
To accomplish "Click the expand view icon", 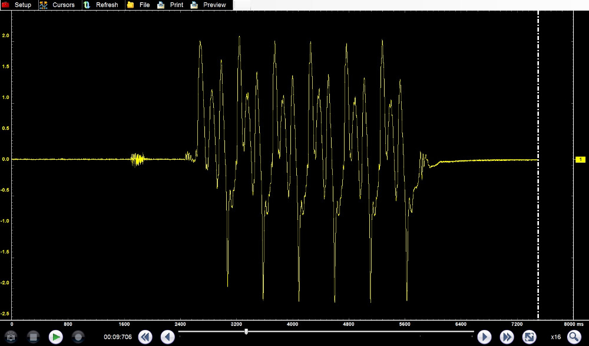I will [x=530, y=337].
